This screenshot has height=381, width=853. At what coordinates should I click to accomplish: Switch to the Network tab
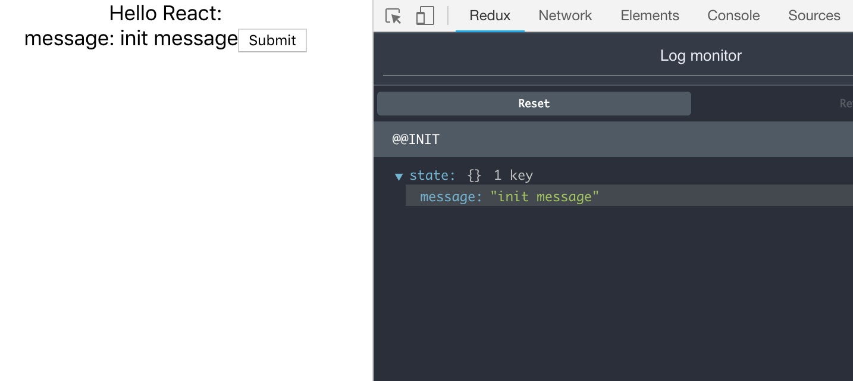coord(565,15)
